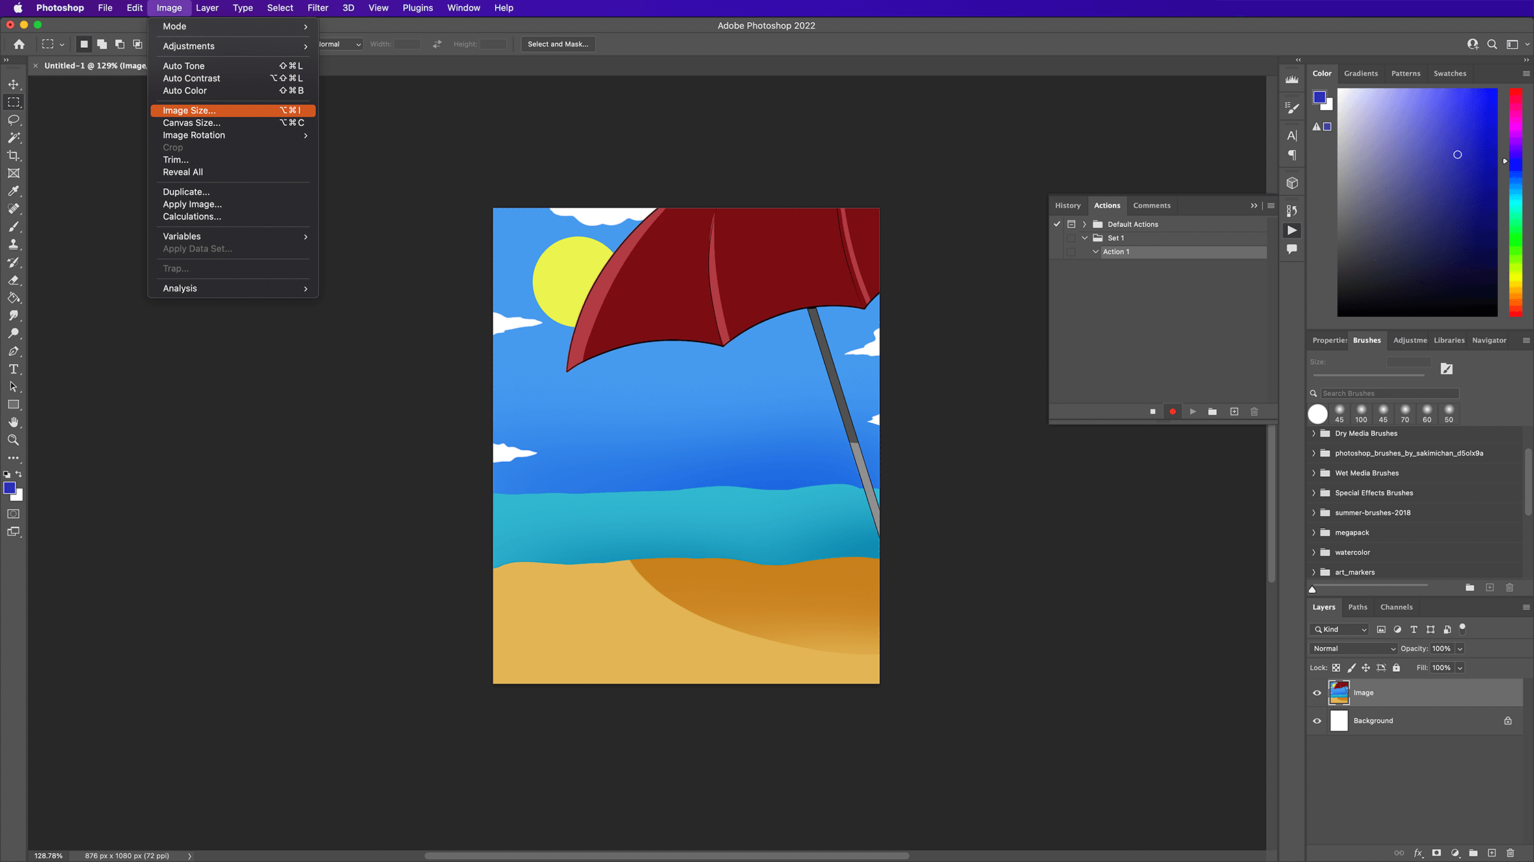Image resolution: width=1534 pixels, height=862 pixels.
Task: Pick the Lasso tool
Action: [x=14, y=120]
